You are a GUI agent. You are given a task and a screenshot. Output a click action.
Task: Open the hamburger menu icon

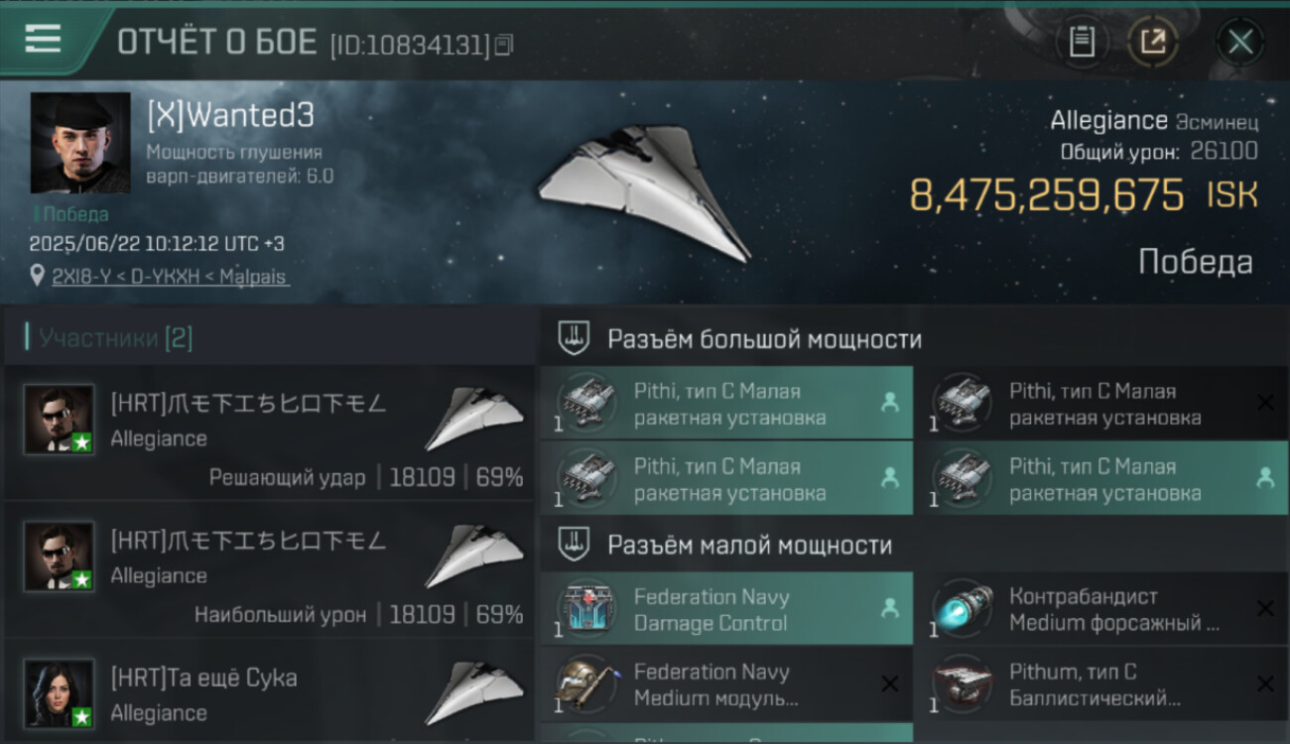click(x=43, y=39)
